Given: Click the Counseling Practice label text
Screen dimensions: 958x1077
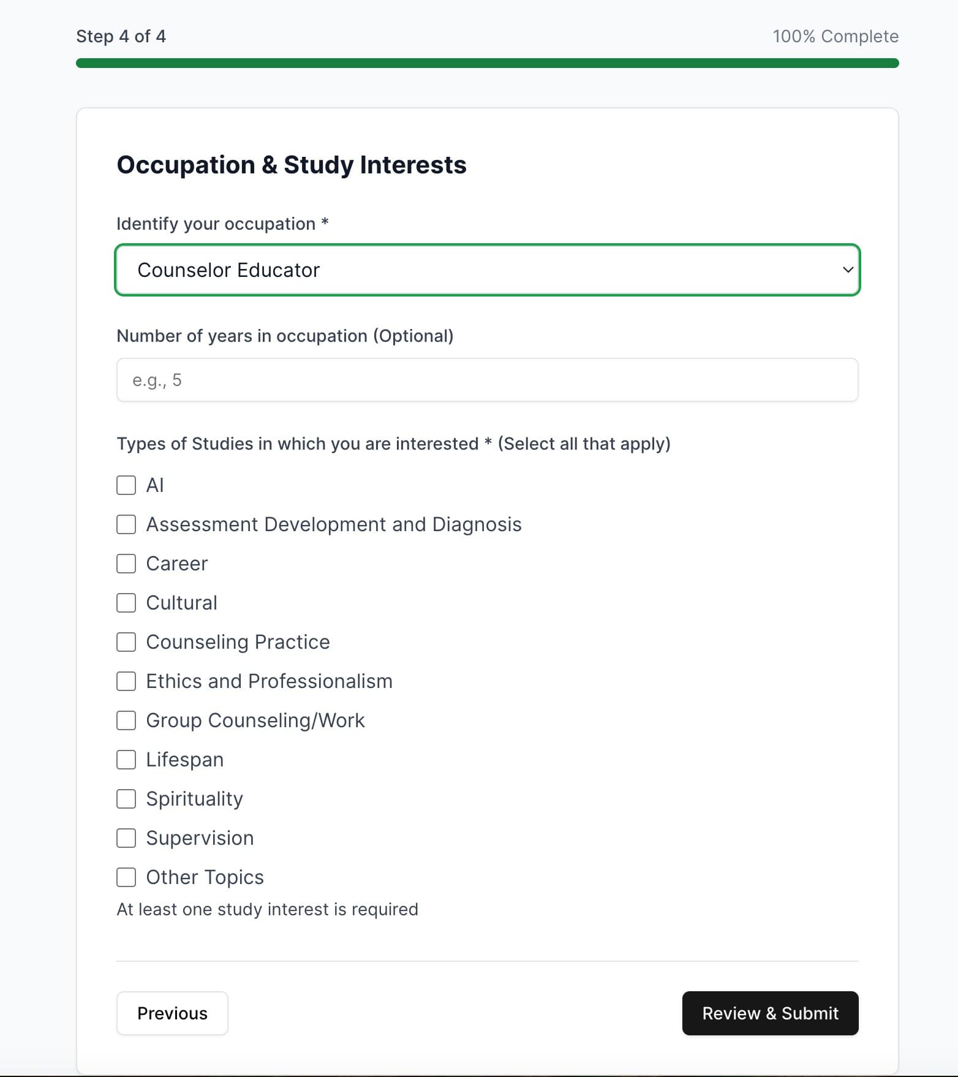Looking at the screenshot, I should pos(238,642).
